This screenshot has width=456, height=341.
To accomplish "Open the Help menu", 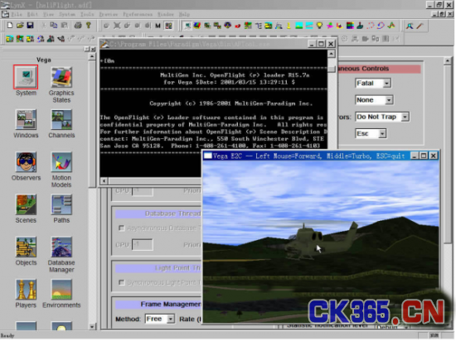I will click(184, 14).
